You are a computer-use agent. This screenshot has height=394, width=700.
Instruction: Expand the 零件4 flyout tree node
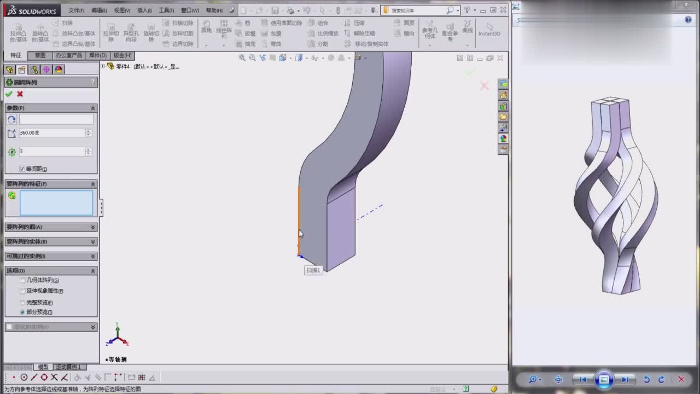click(103, 66)
